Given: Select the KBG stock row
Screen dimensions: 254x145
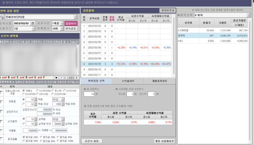Looking at the screenshot, I should coord(213,41).
